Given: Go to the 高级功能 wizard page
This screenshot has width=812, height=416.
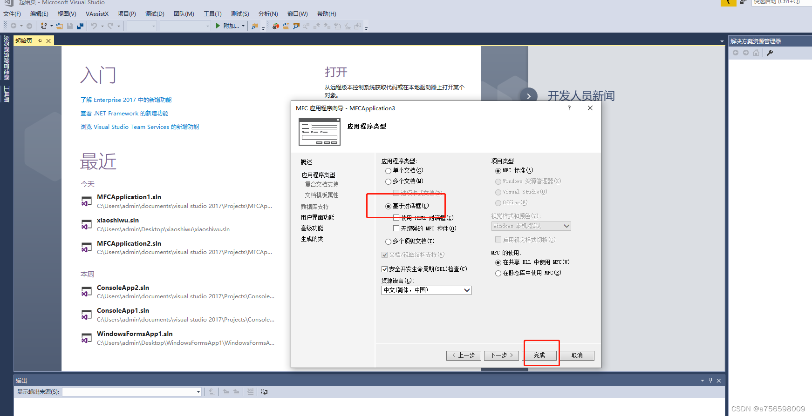Looking at the screenshot, I should 312,228.
